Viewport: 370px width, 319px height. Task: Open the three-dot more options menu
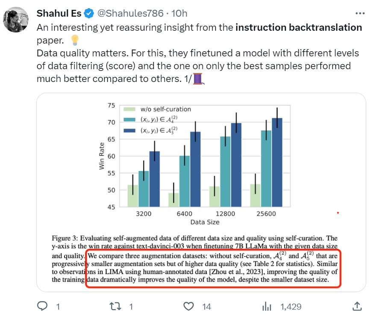click(x=360, y=13)
